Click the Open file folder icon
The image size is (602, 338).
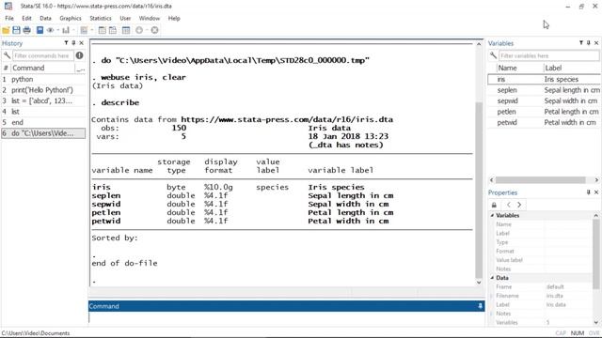pyautogui.click(x=6, y=30)
